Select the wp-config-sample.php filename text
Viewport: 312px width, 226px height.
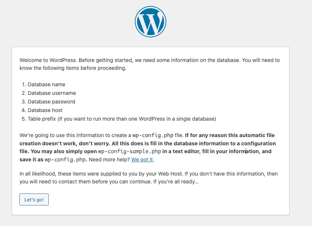tap(129, 151)
